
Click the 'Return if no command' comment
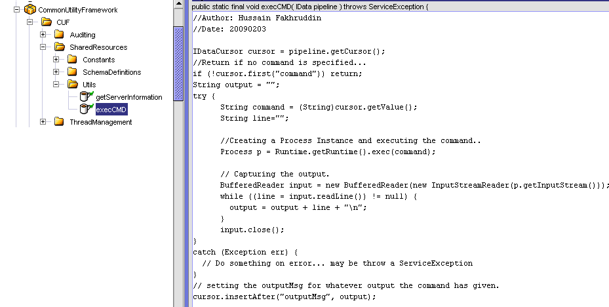point(280,62)
